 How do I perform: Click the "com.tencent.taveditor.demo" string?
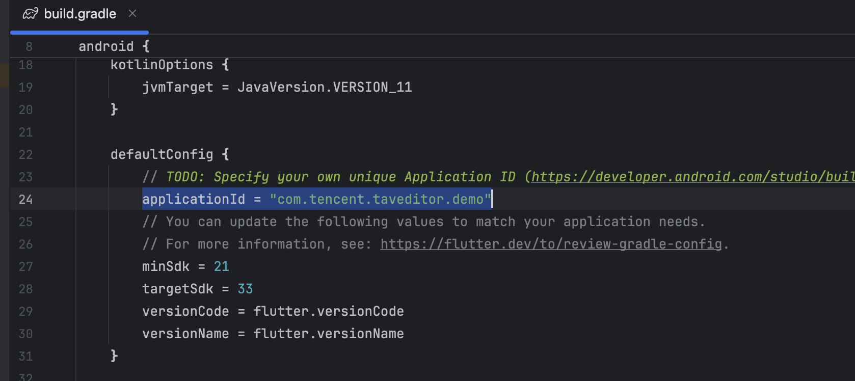tap(380, 199)
